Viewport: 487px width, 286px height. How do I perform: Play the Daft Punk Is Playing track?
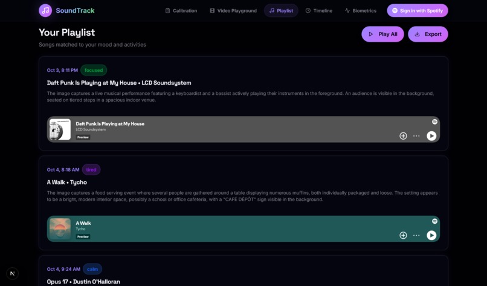click(x=431, y=136)
